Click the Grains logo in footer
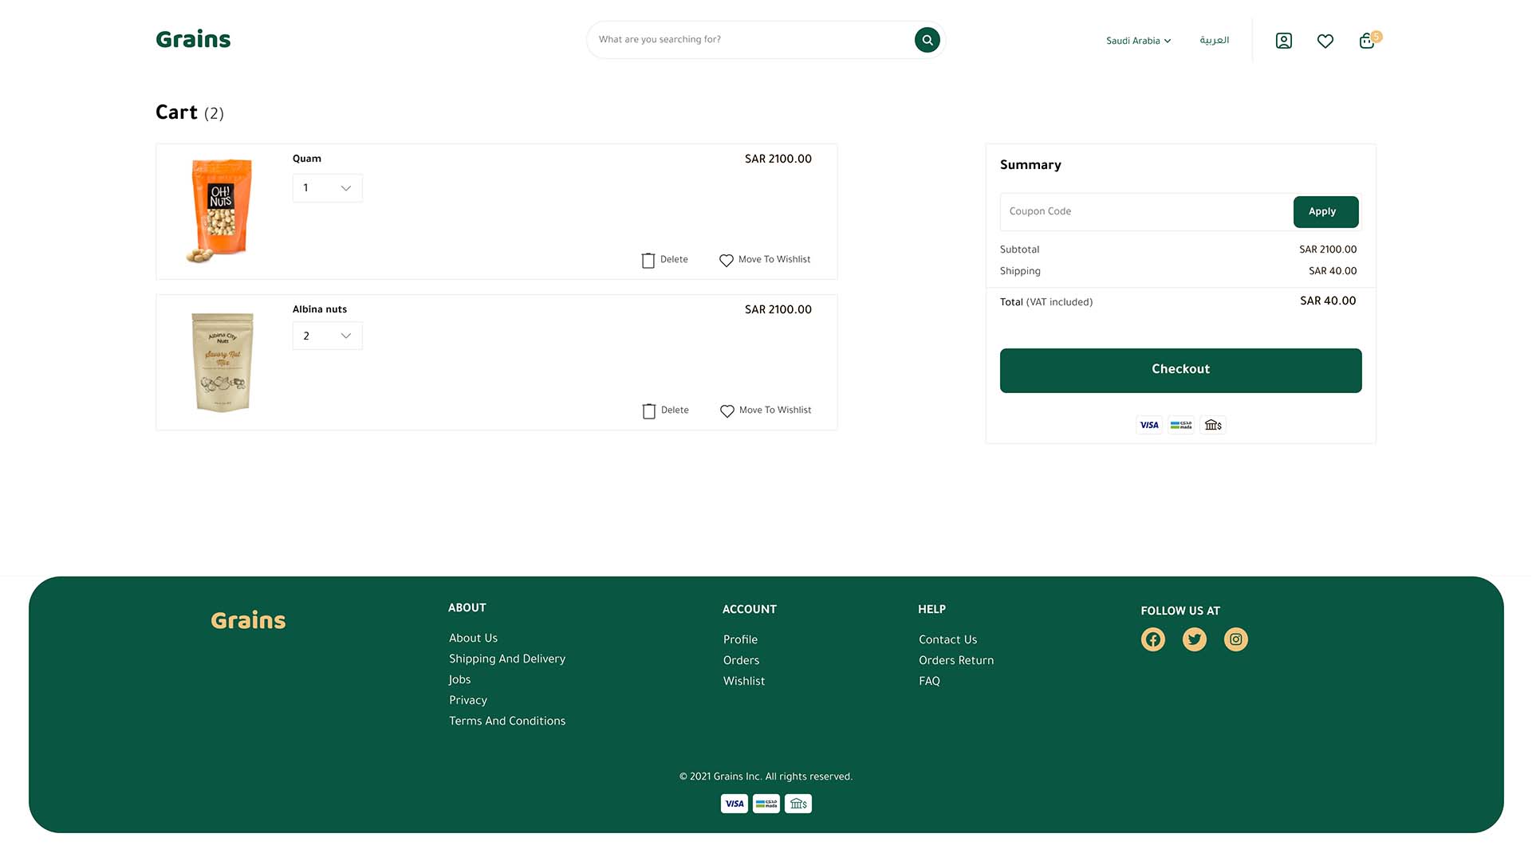 (248, 621)
